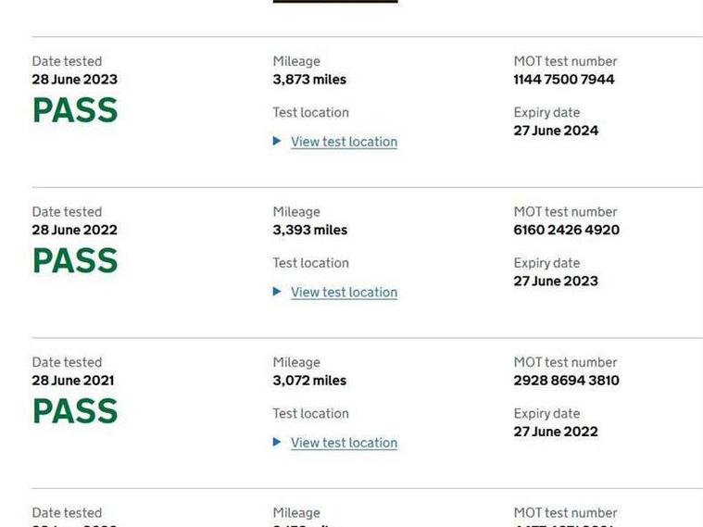The image size is (703, 527).
Task: Select MOT test number 2928 8694 3810
Action: (566, 381)
